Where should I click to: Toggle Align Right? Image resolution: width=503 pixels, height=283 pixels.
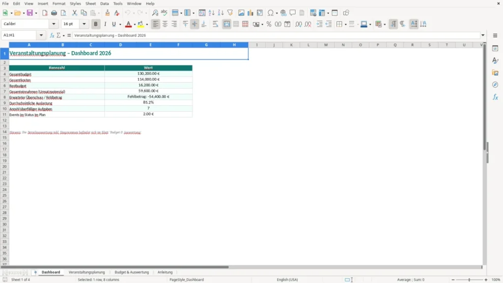click(174, 24)
